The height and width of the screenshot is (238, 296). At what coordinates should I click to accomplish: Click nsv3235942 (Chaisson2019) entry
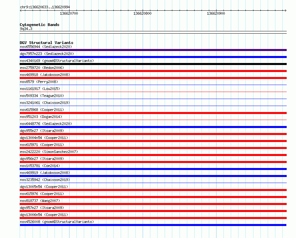[45, 180]
